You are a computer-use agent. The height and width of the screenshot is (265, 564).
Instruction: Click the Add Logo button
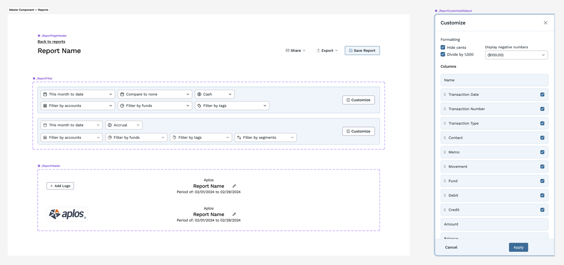point(60,186)
